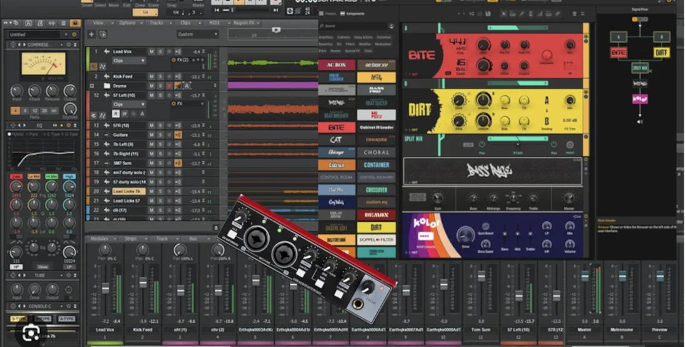Screen dimensions: 685x347
Task: Select the CHORAL component tile
Action: coord(376,153)
